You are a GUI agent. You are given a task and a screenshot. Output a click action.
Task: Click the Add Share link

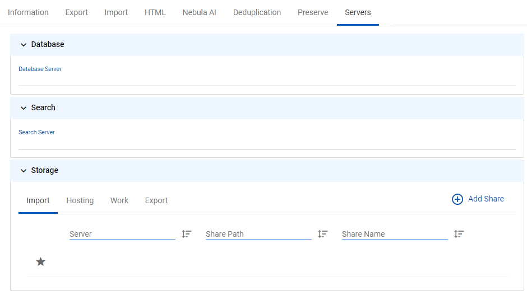click(486, 199)
